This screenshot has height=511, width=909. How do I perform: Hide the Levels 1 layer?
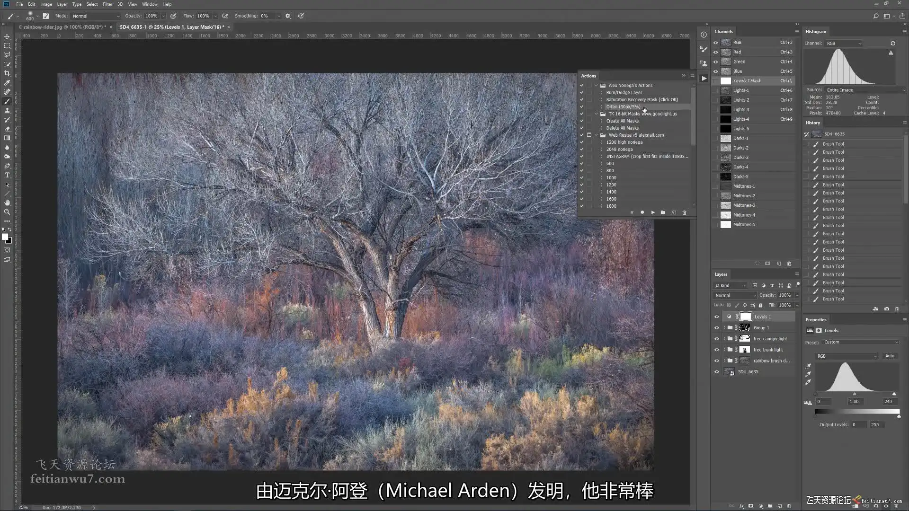tap(716, 317)
